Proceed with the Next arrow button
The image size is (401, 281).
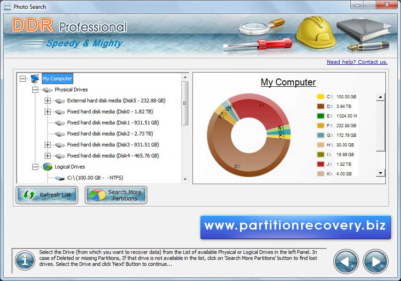tap(375, 261)
